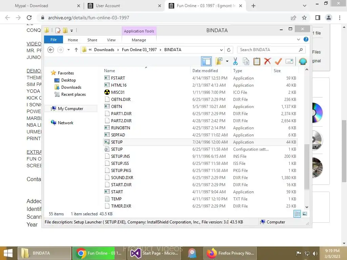
Task: Refresh the BINDATA folder view
Action: [x=229, y=50]
